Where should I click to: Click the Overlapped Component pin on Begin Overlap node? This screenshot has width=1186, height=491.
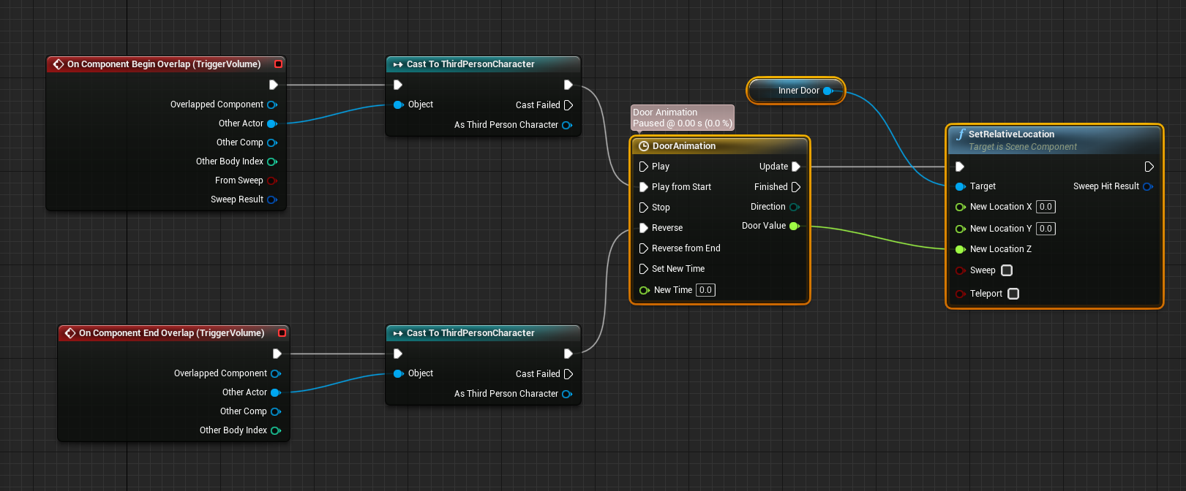point(272,104)
